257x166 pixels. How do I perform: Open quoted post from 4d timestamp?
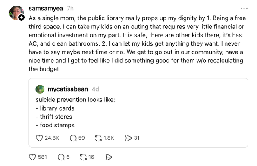click(95, 89)
